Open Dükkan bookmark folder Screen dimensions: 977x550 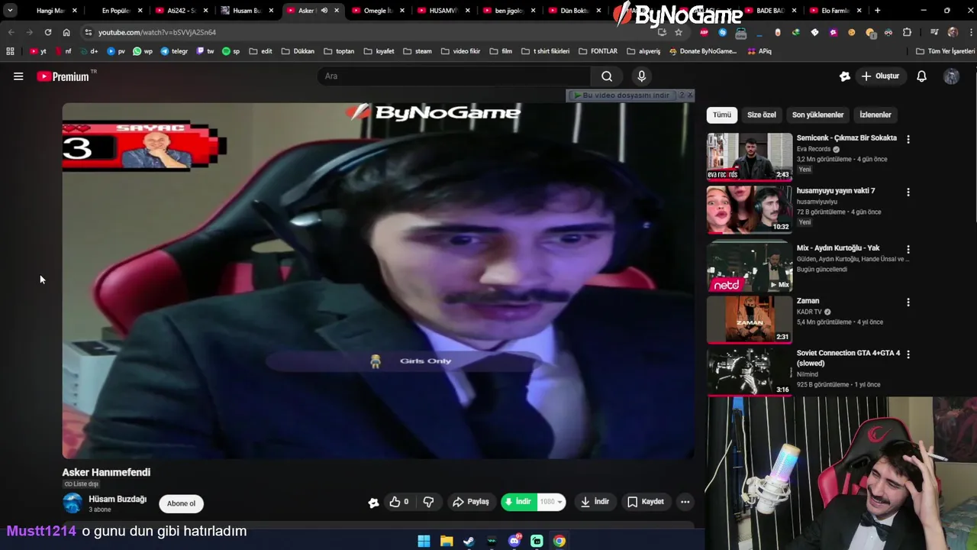tap(298, 51)
